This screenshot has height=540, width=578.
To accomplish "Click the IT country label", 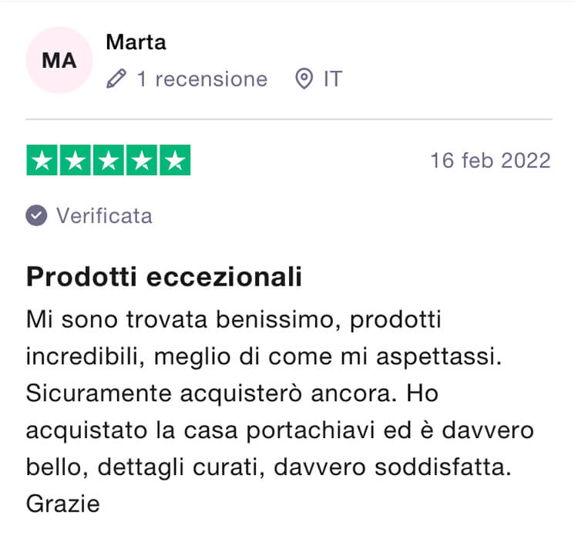I will tap(333, 79).
